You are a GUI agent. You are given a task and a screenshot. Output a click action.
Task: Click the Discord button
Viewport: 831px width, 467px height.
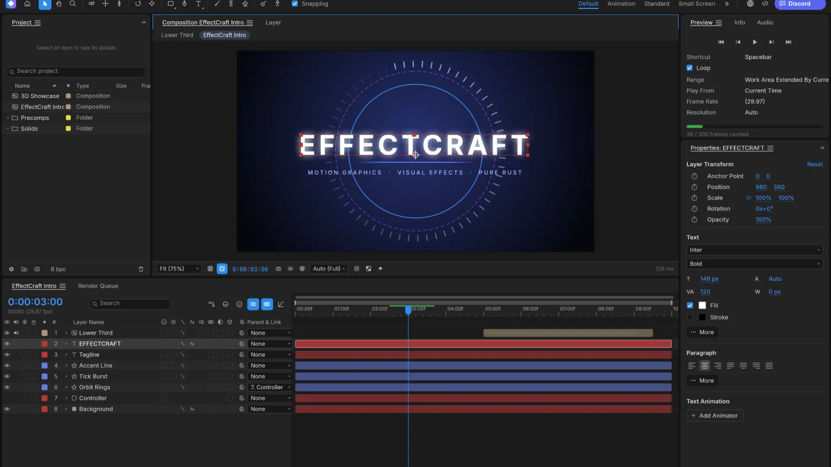[799, 4]
